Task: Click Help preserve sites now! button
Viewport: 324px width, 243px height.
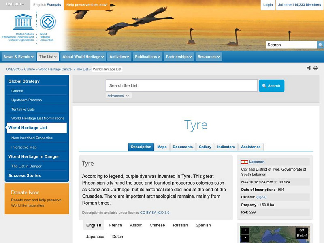Action: point(87,5)
